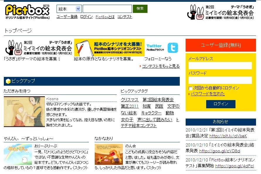Image resolution: width=261 pixels, height=174 pixels.
Task: Select the テテテ絵本コンテスト tag
Action: point(139,126)
